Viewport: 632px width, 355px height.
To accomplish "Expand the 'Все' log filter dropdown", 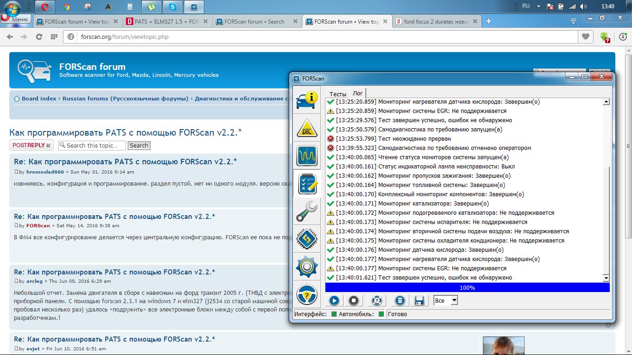I will [x=454, y=301].
